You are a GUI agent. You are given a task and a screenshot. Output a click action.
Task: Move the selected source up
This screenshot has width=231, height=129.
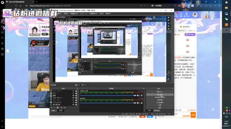62,108
